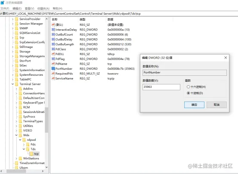The image size is (238, 174).
Task: Collapse the rdpwd tree node
Action: coord(20,140)
